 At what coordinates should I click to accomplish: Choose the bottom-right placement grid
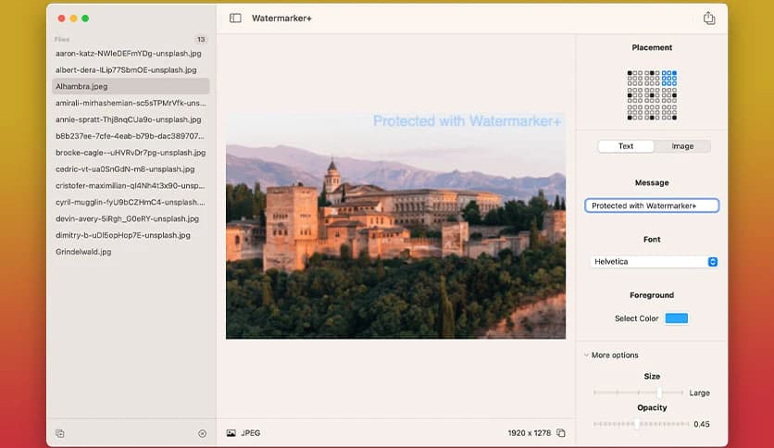coord(669,113)
